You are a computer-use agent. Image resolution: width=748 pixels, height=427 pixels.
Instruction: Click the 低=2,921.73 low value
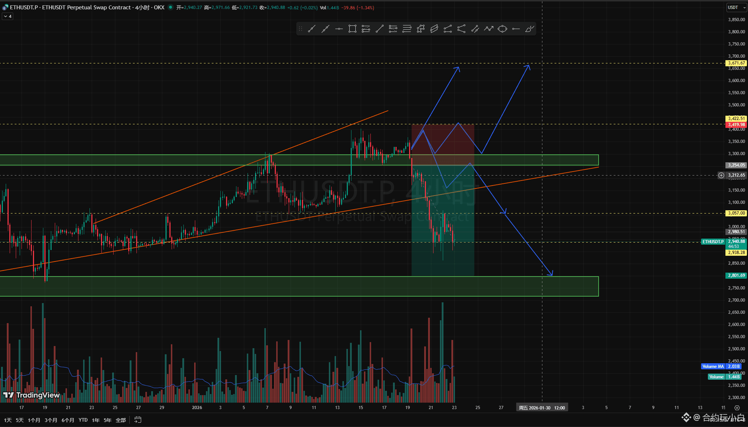coord(245,8)
